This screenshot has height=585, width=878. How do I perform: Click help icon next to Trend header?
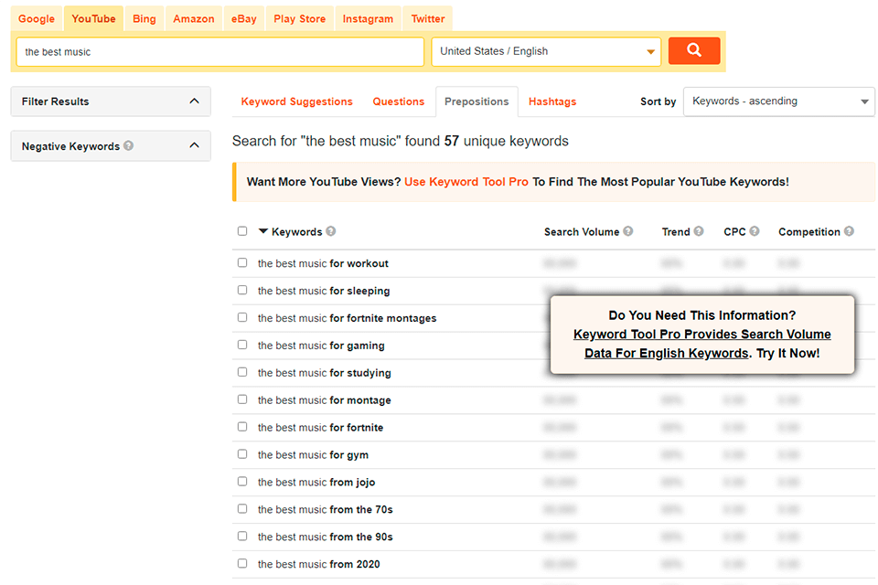click(x=699, y=231)
